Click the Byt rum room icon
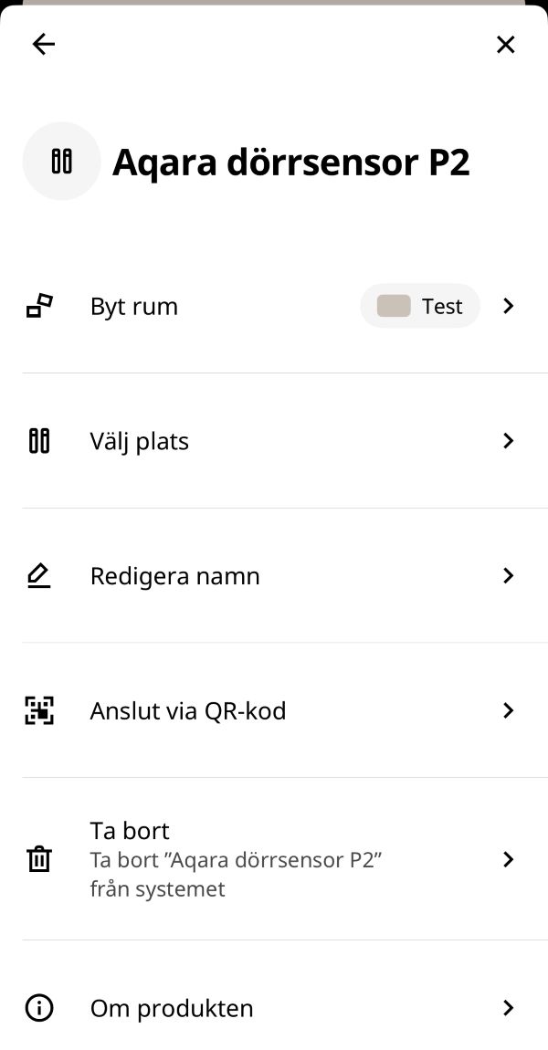The width and height of the screenshot is (548, 1050). click(x=39, y=306)
